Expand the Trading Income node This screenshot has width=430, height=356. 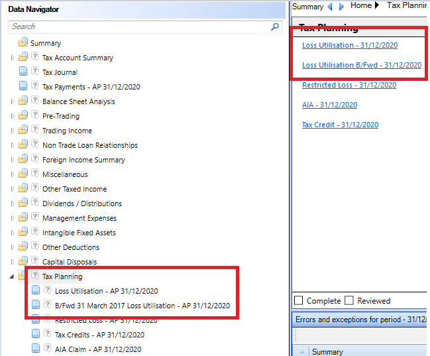coord(13,131)
